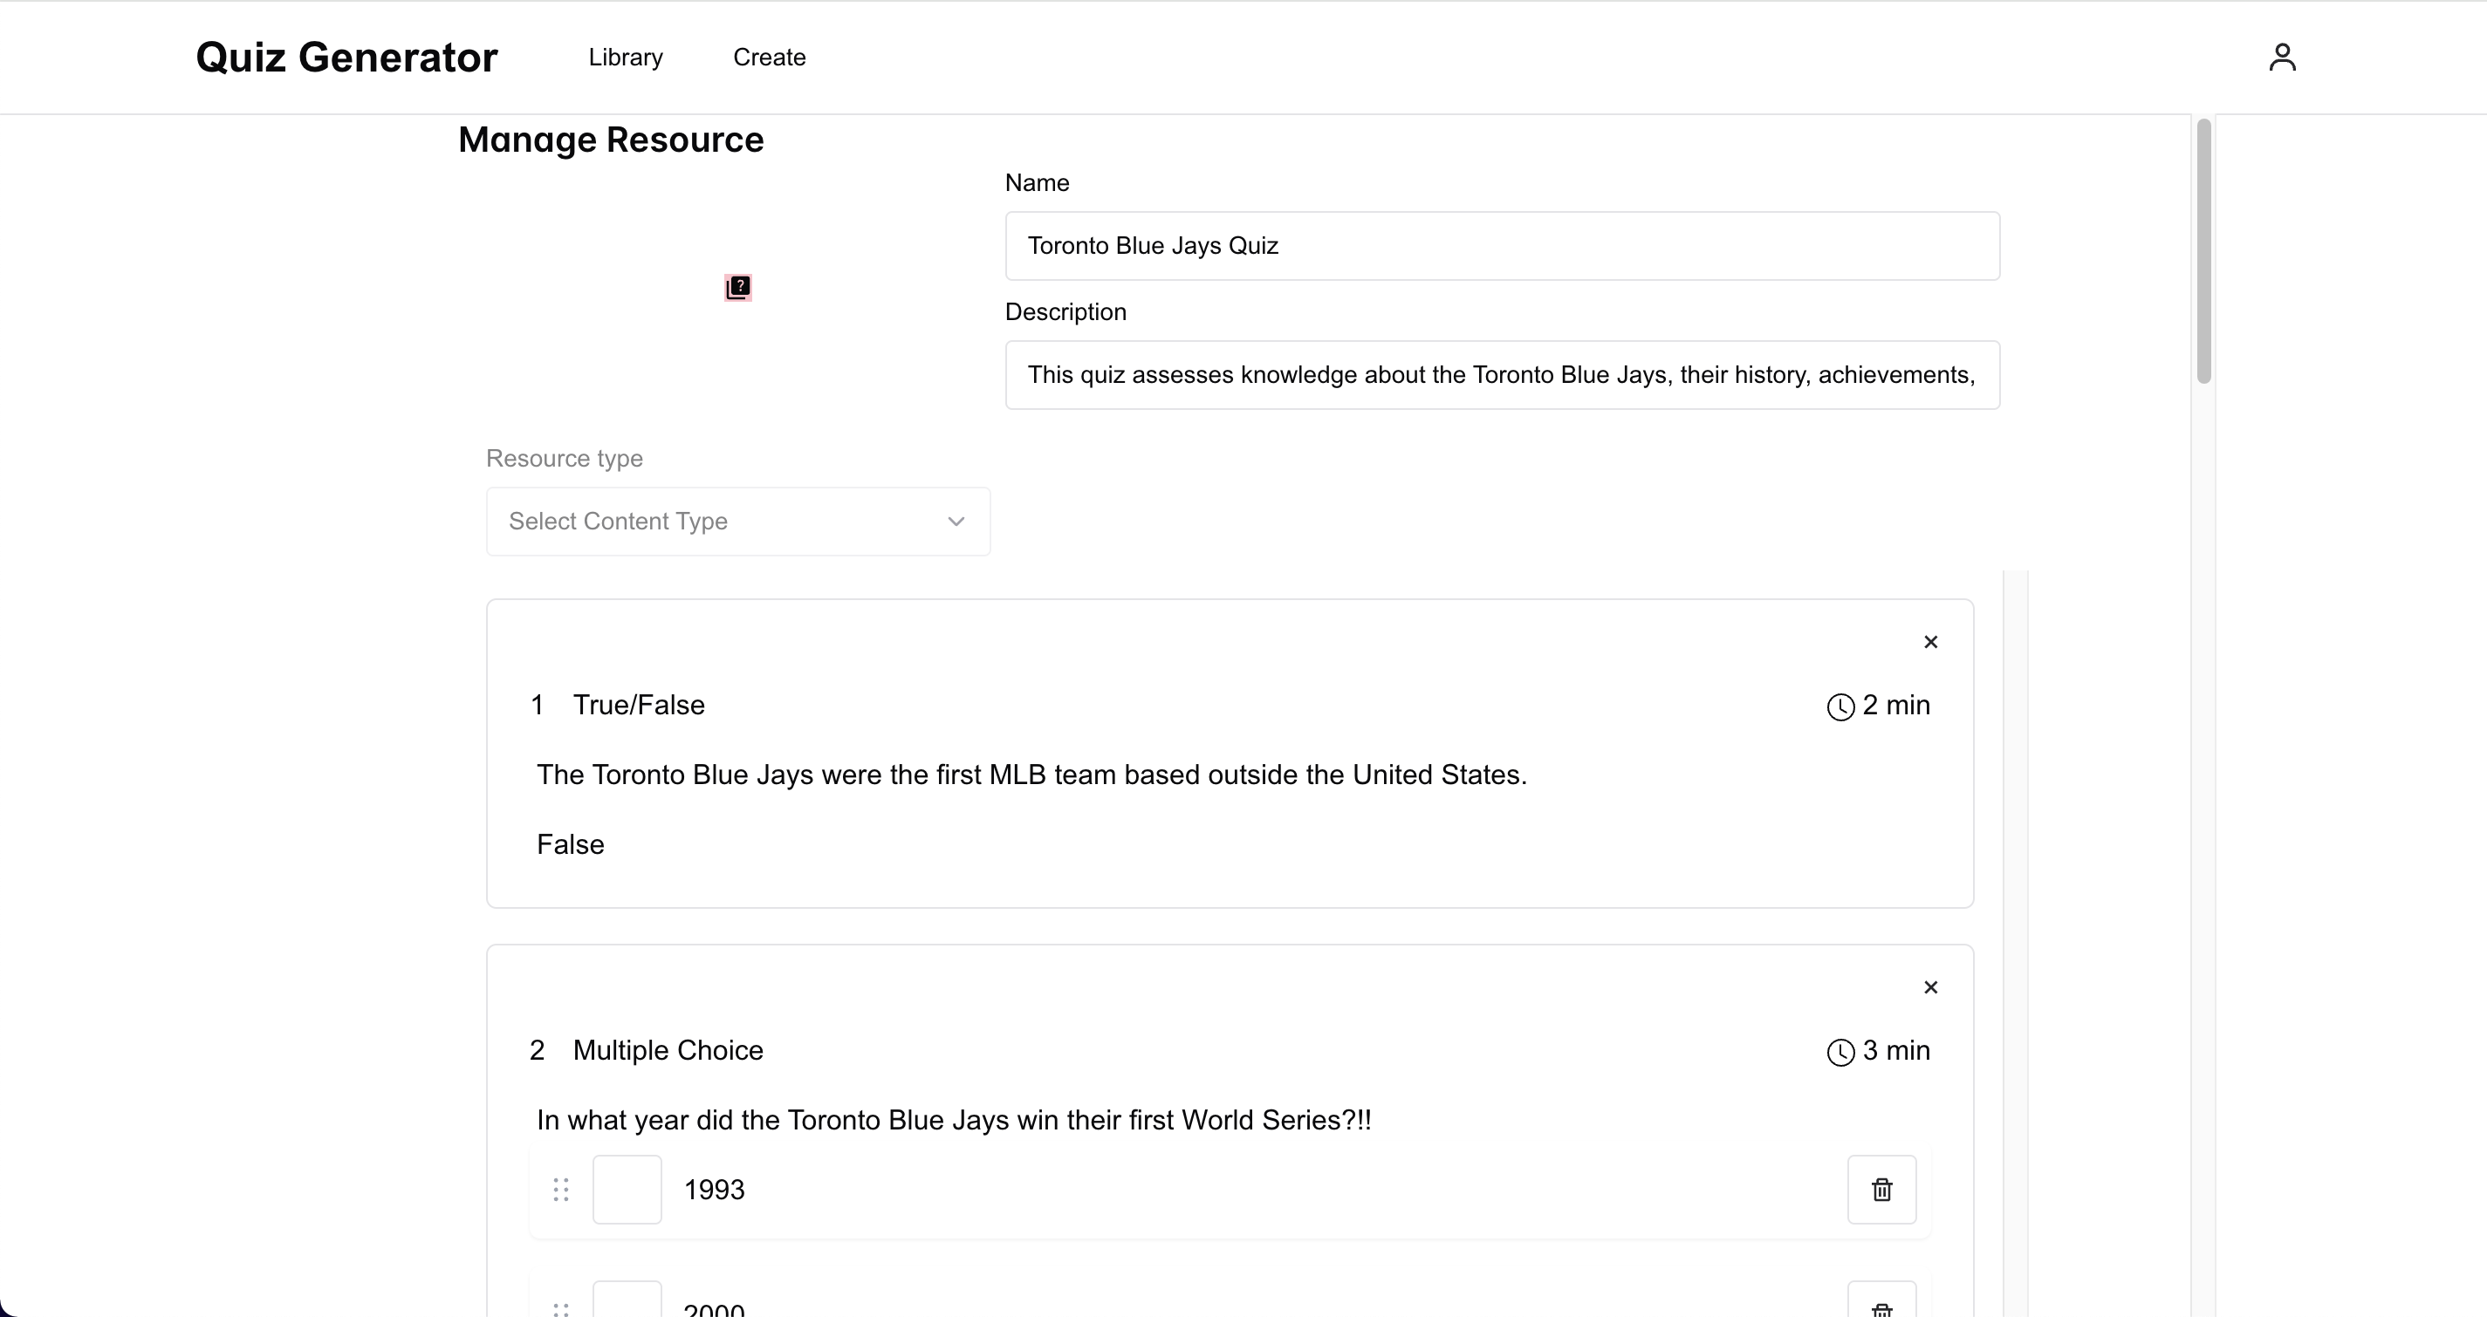The image size is (2487, 1317).
Task: Remove question 1 with its X icon
Action: click(1930, 642)
